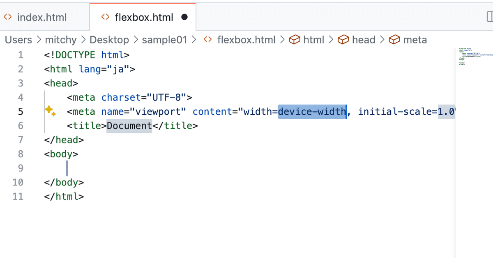The image size is (493, 258).
Task: Click line number 9 in the gutter
Action: pyautogui.click(x=20, y=168)
